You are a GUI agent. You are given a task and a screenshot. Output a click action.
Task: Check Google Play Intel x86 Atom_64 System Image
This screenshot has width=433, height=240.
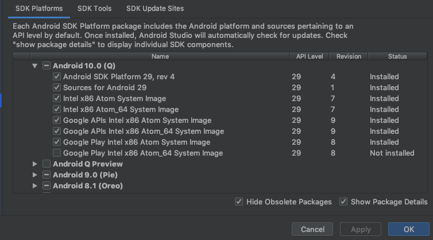tap(57, 153)
